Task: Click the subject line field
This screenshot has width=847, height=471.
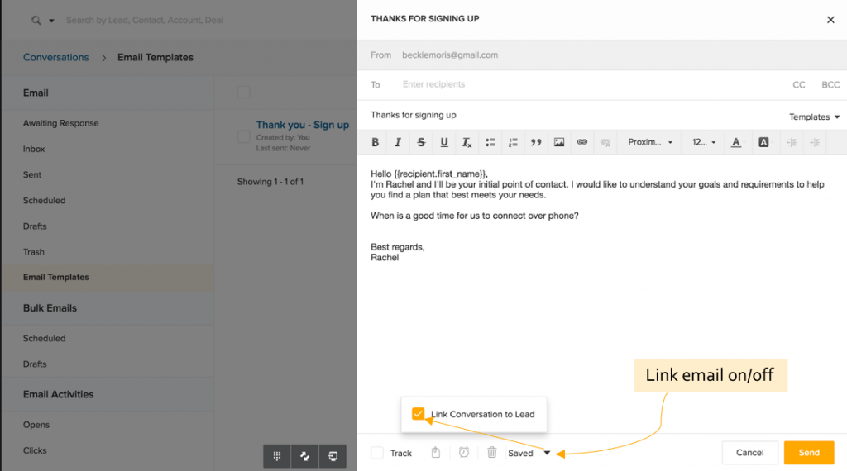Action: tap(572, 115)
